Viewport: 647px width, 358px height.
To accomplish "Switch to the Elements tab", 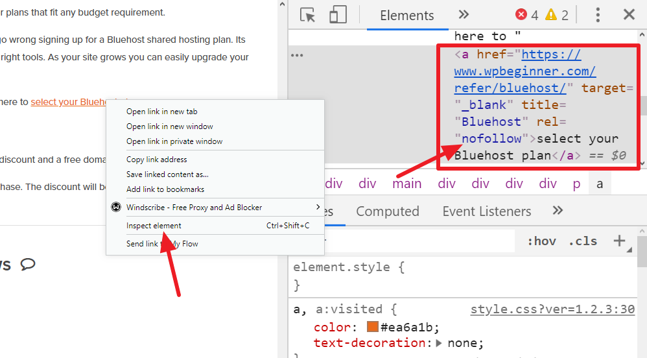I will (x=407, y=16).
